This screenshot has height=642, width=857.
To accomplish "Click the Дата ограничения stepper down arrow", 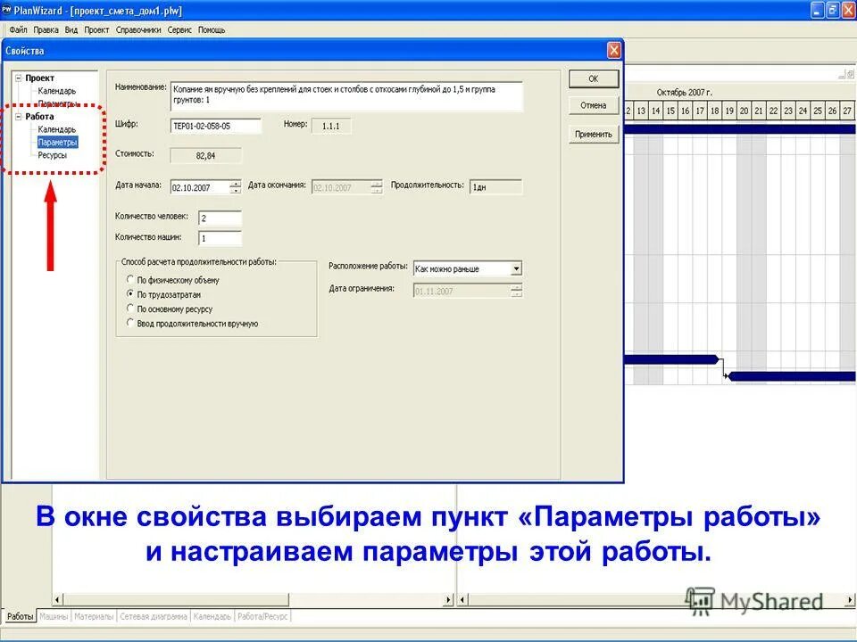I will 516,292.
